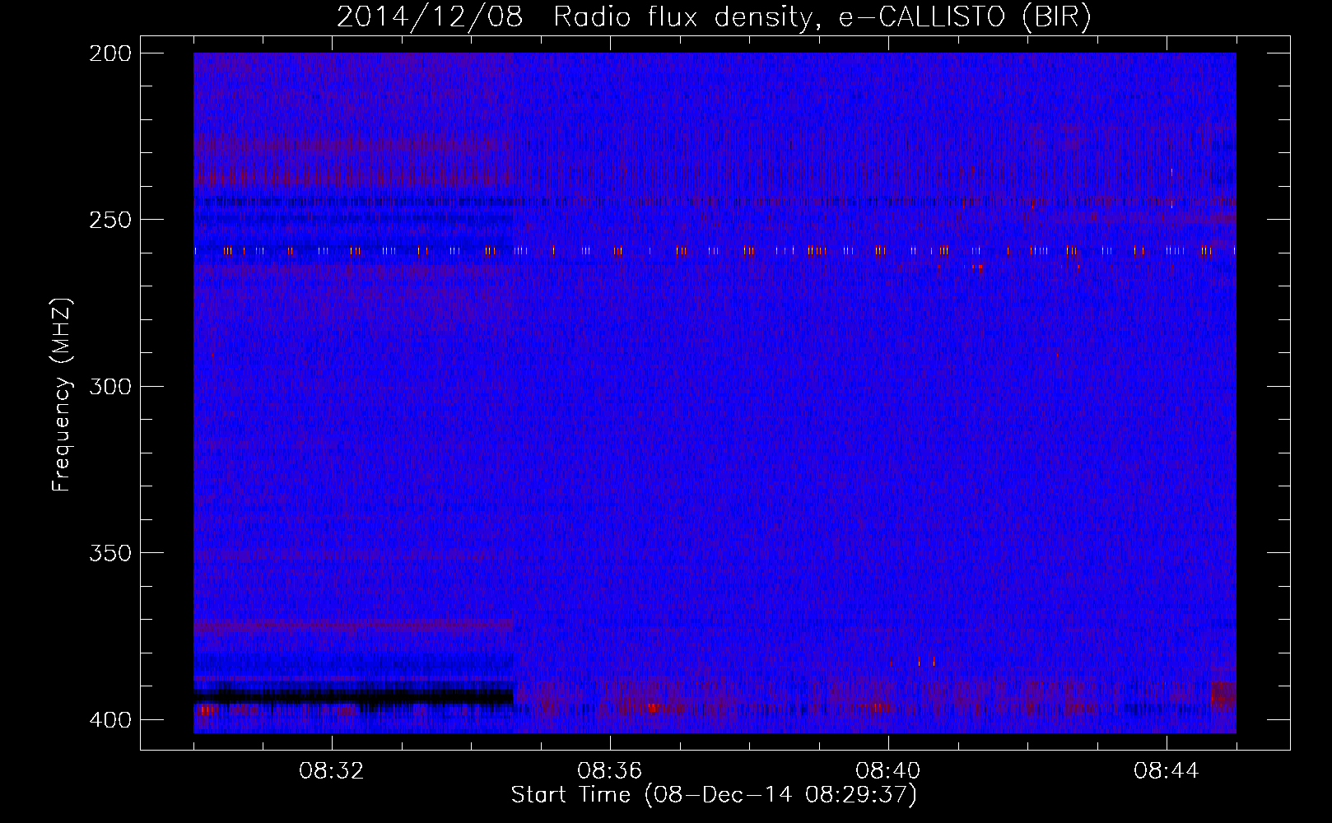Click the 300 frequency tick label
The width and height of the screenshot is (1332, 823).
pos(109,386)
